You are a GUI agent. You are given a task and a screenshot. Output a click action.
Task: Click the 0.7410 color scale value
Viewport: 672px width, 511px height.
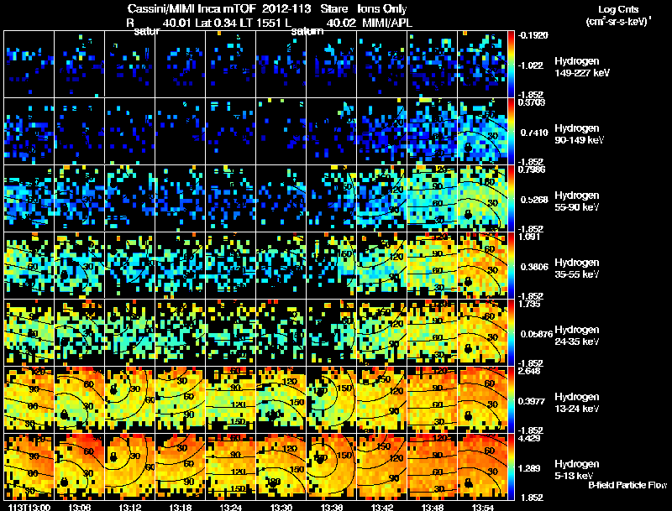534,133
